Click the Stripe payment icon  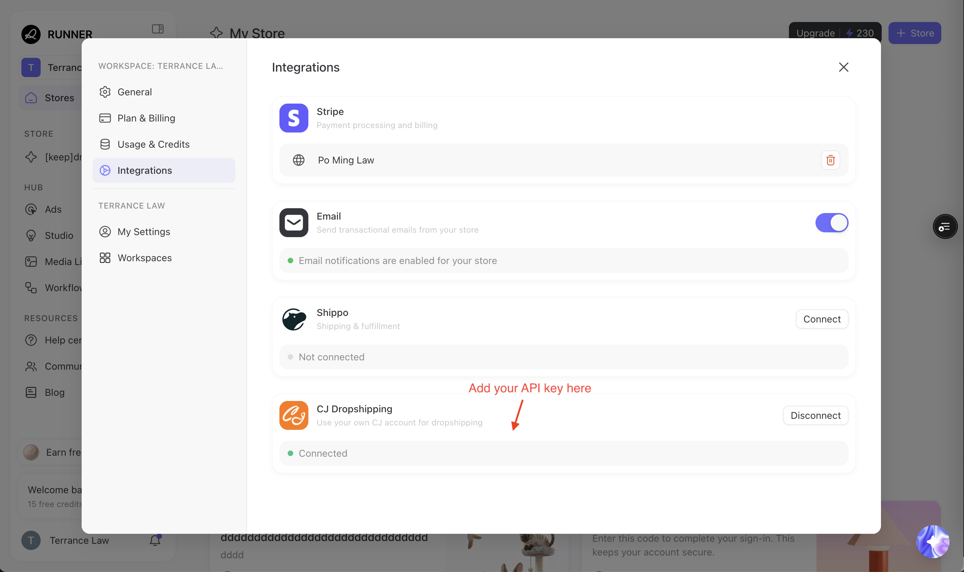click(x=294, y=118)
